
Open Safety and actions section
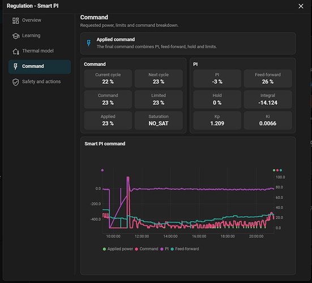point(40,82)
